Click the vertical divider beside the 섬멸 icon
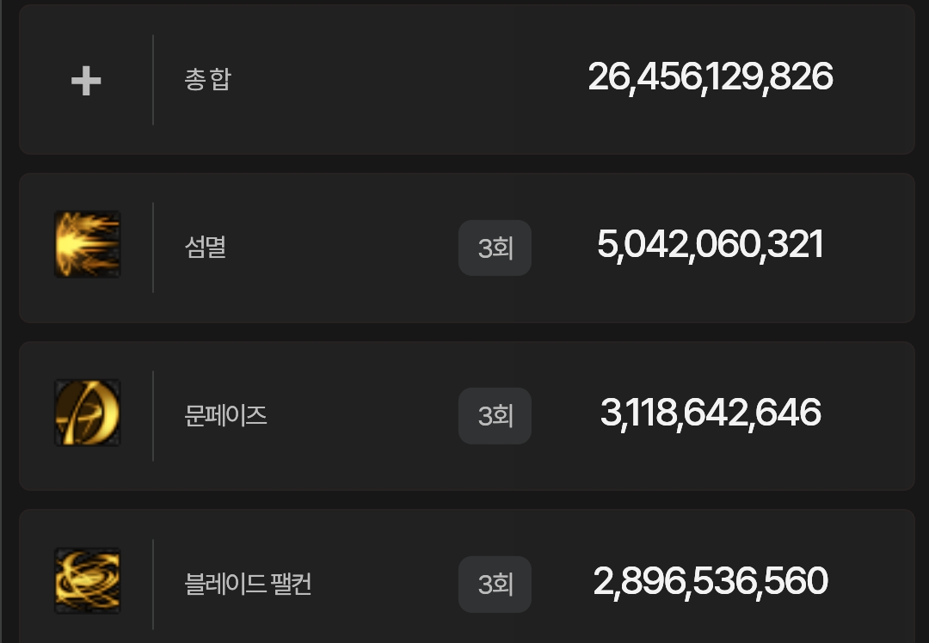 coord(153,248)
